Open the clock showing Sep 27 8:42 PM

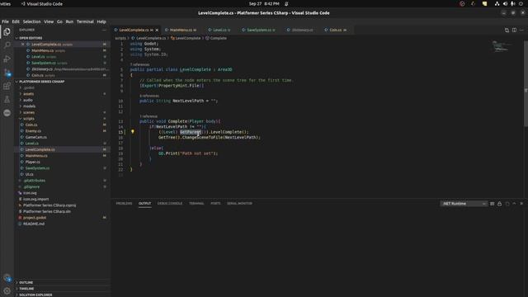tap(264, 3)
